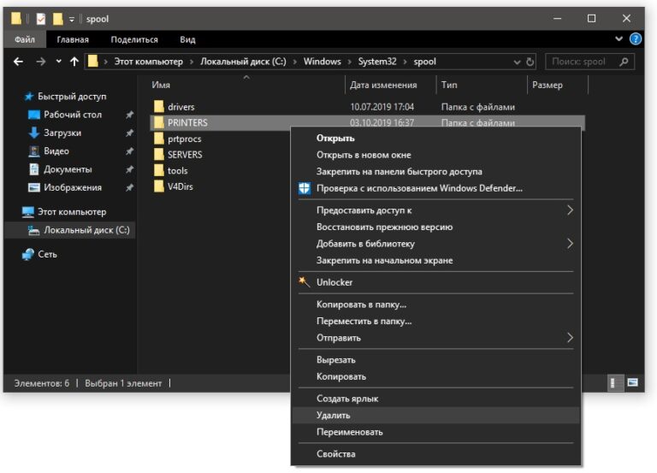Click the pin icon next to Документы
657x473 pixels.
point(129,169)
